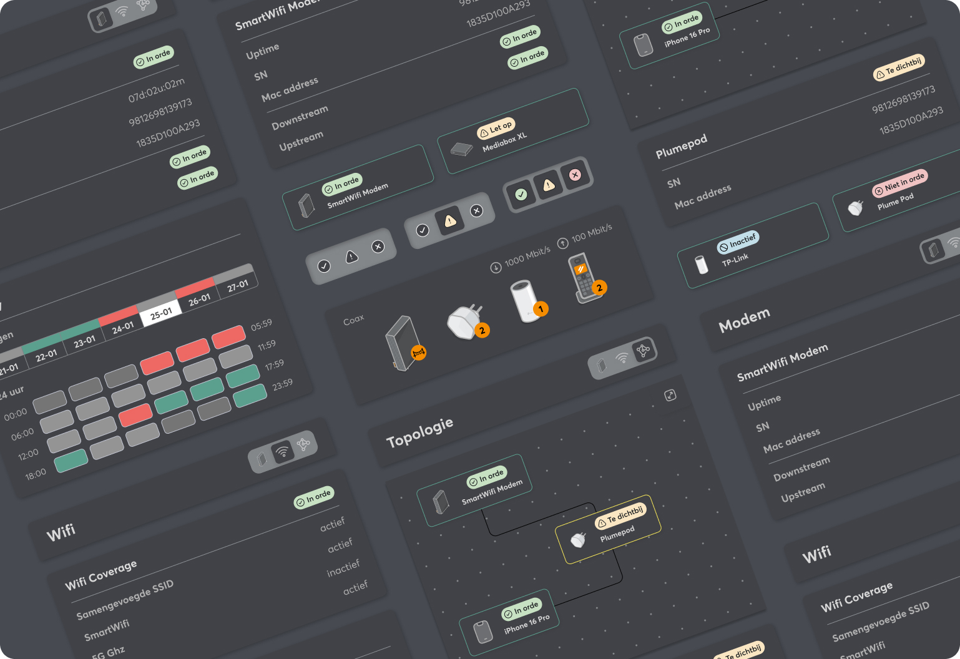
Task: Click the Plumepod section heading
Action: (x=681, y=146)
